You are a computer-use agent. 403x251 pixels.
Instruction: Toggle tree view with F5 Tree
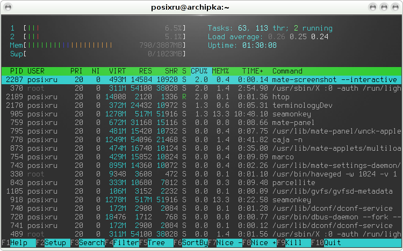156,242
